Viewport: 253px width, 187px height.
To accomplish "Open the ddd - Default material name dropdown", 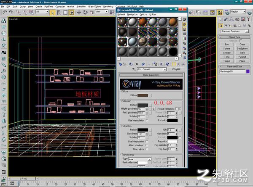I will click(x=151, y=69).
